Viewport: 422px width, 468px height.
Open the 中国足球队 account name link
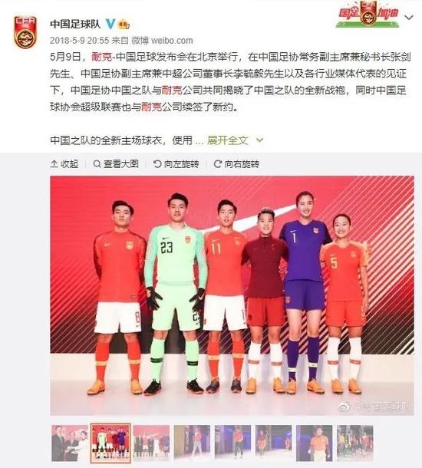click(x=75, y=24)
